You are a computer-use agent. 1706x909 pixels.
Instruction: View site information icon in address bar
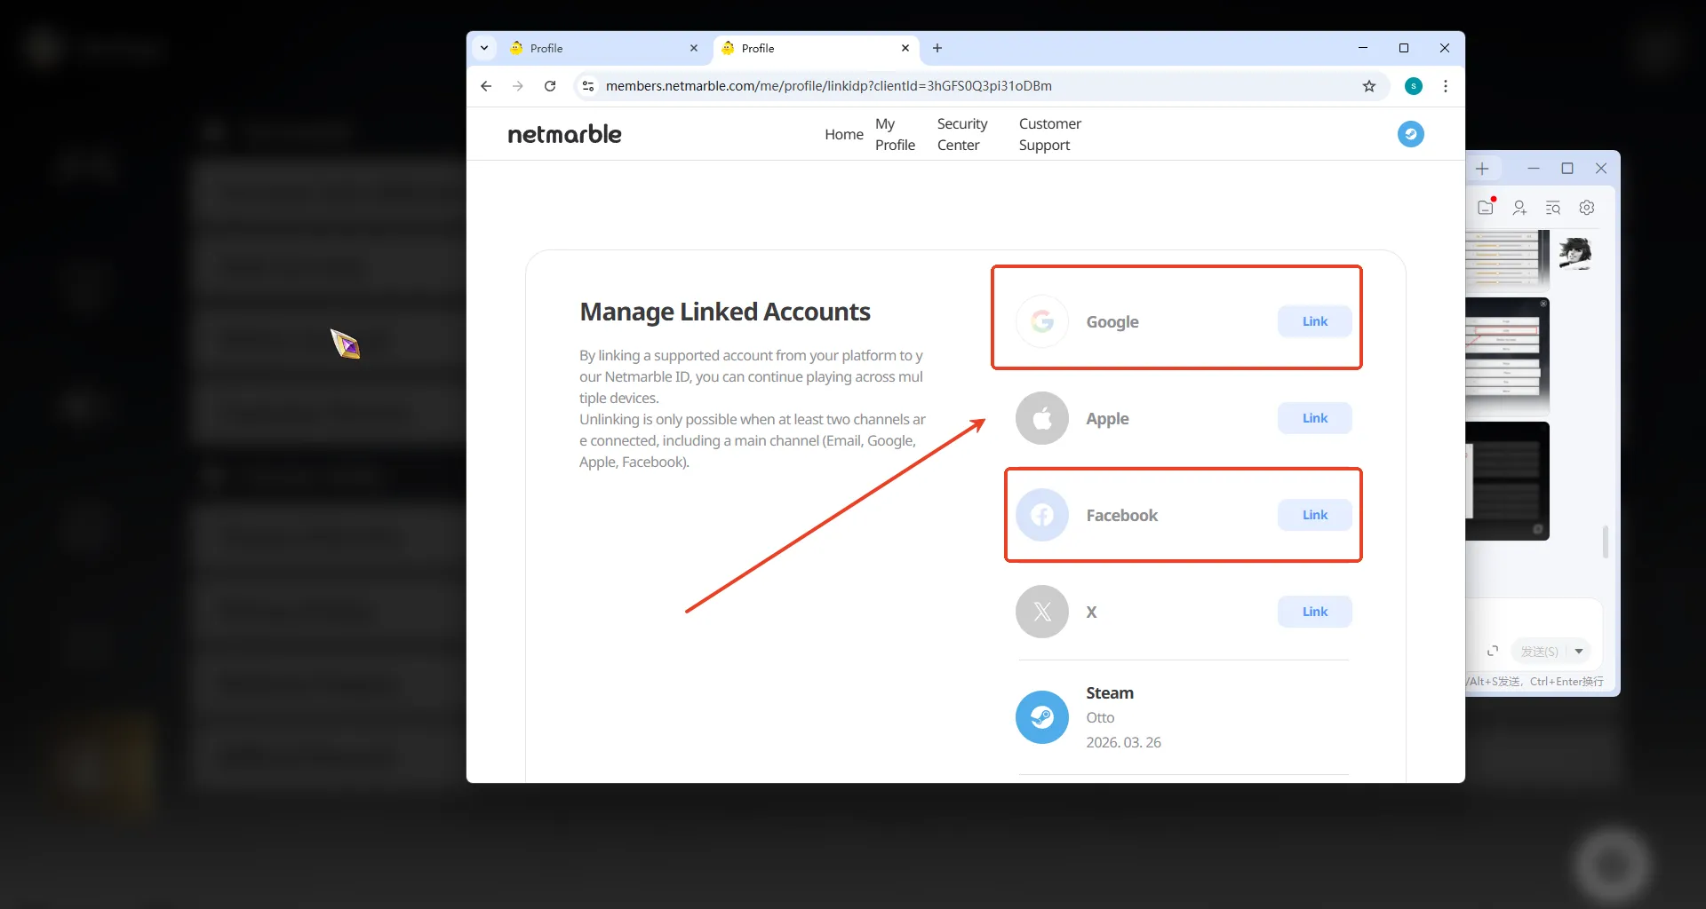coord(587,86)
